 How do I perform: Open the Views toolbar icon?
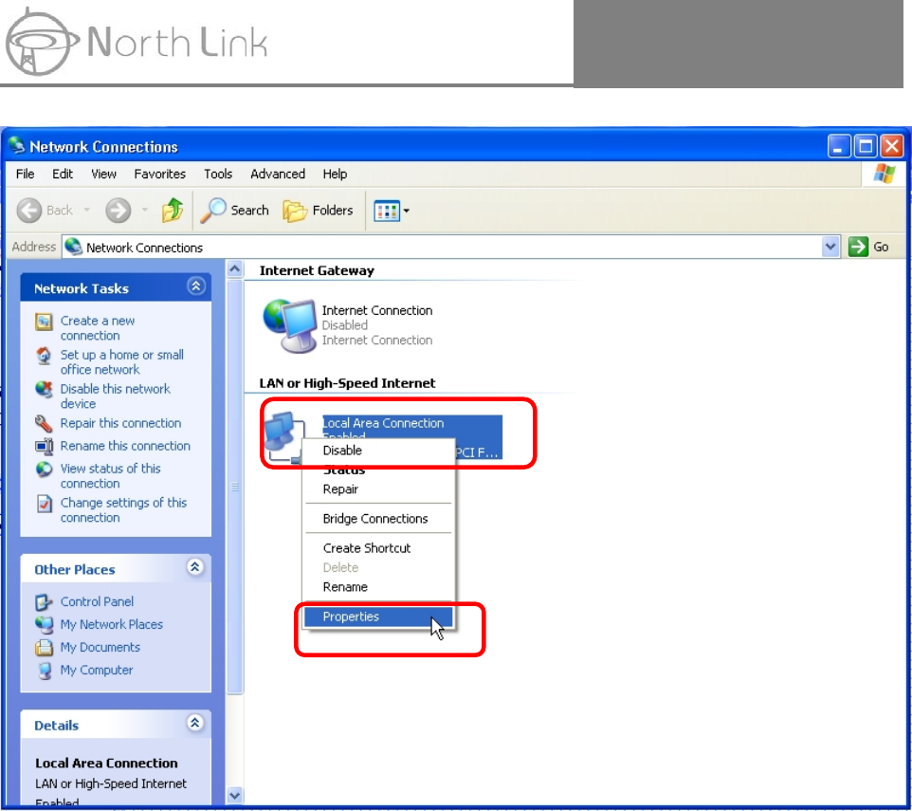coord(387,211)
